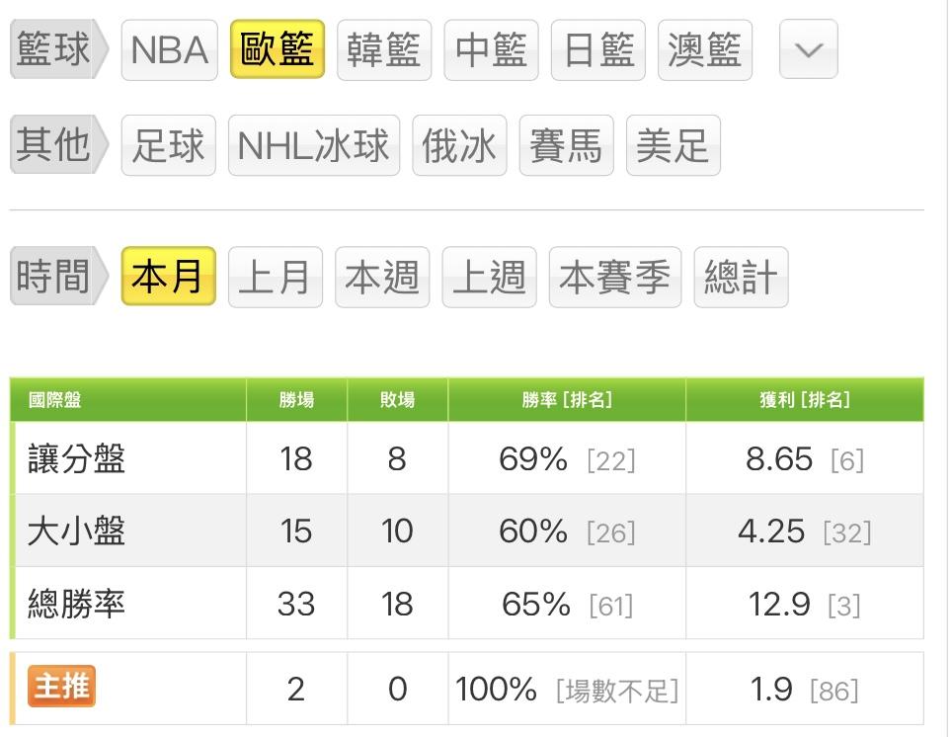Open NHL冰球 sport category

click(314, 145)
